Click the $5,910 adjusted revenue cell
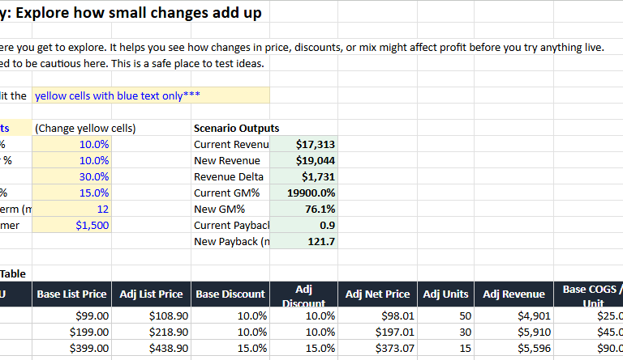This screenshot has width=623, height=360. point(513,332)
